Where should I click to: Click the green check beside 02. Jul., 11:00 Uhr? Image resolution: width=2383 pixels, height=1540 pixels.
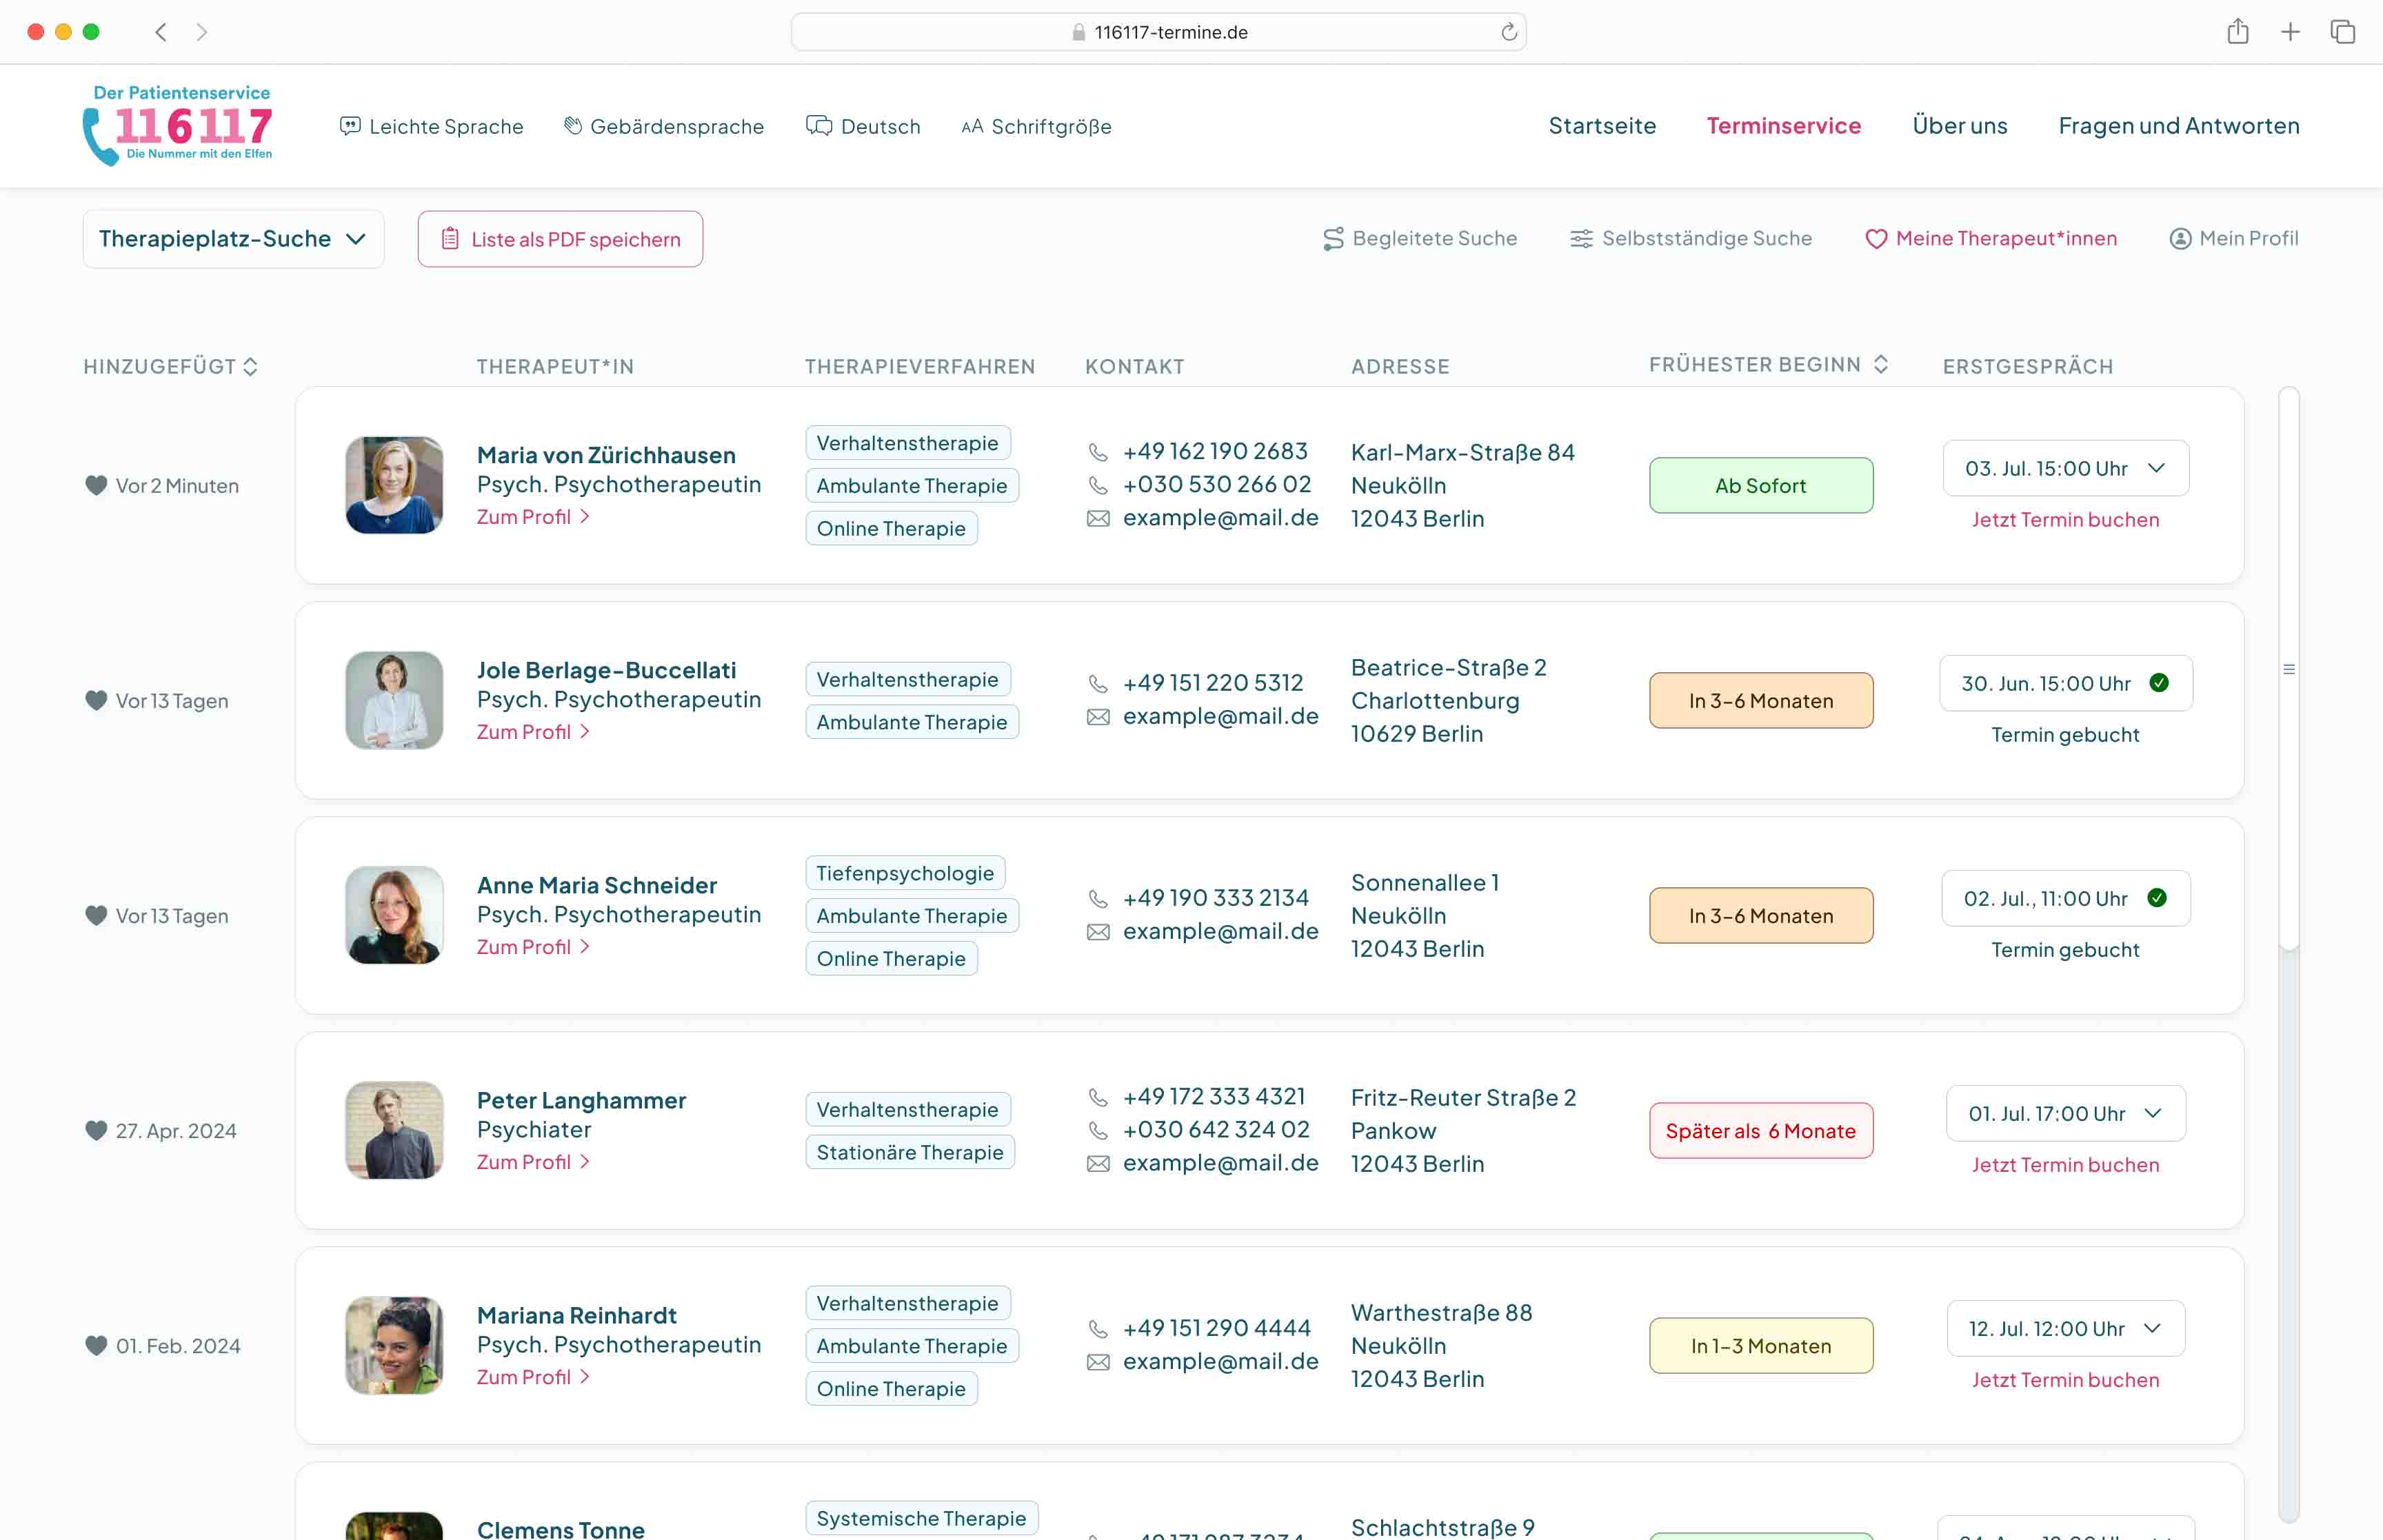click(2157, 898)
